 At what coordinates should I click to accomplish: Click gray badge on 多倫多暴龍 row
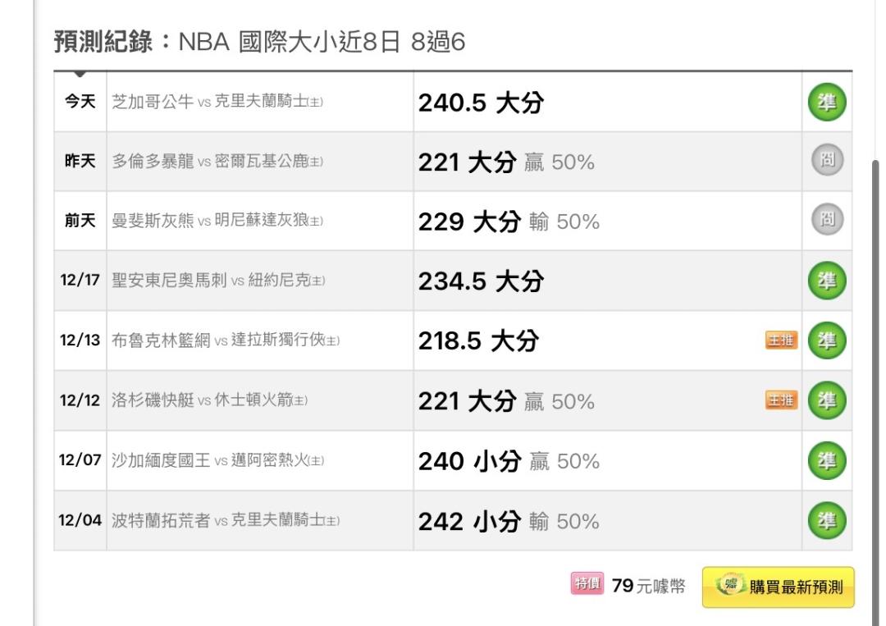tap(827, 161)
